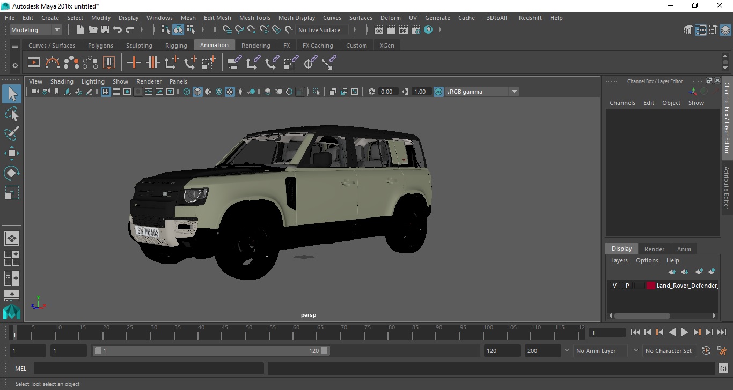733x390 pixels.
Task: Click the Parent Constraint shelf icon
Action: coord(234,63)
